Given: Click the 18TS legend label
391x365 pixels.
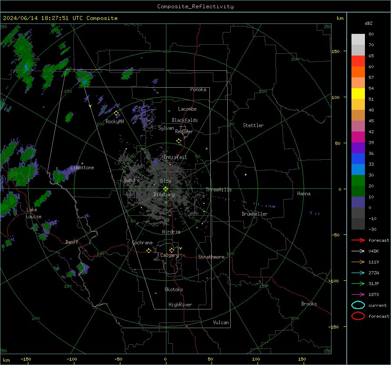Looking at the screenshot, I should click(374, 295).
